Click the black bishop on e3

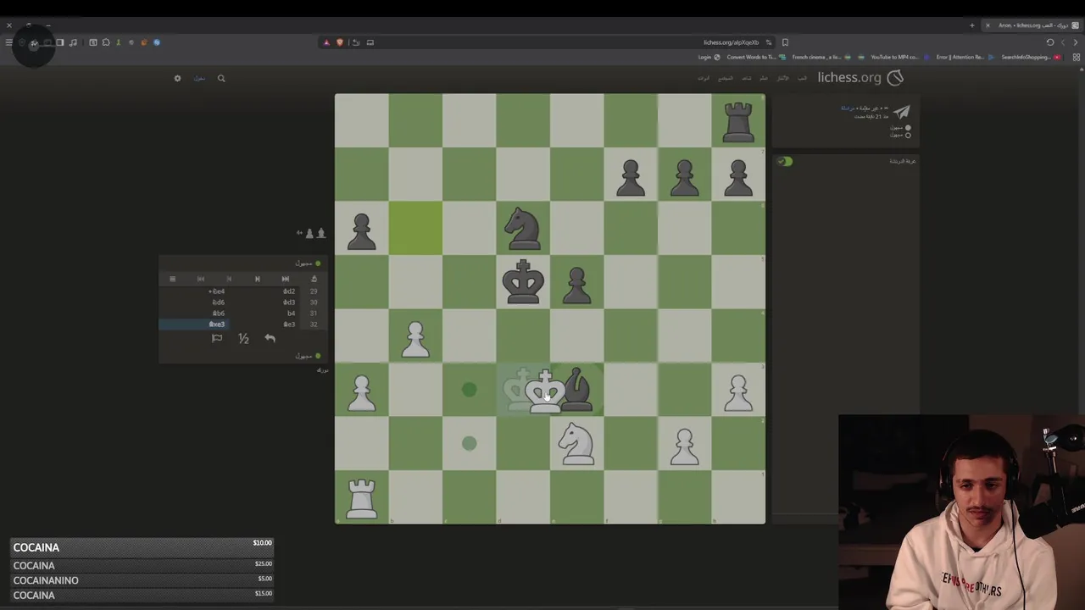577,389
